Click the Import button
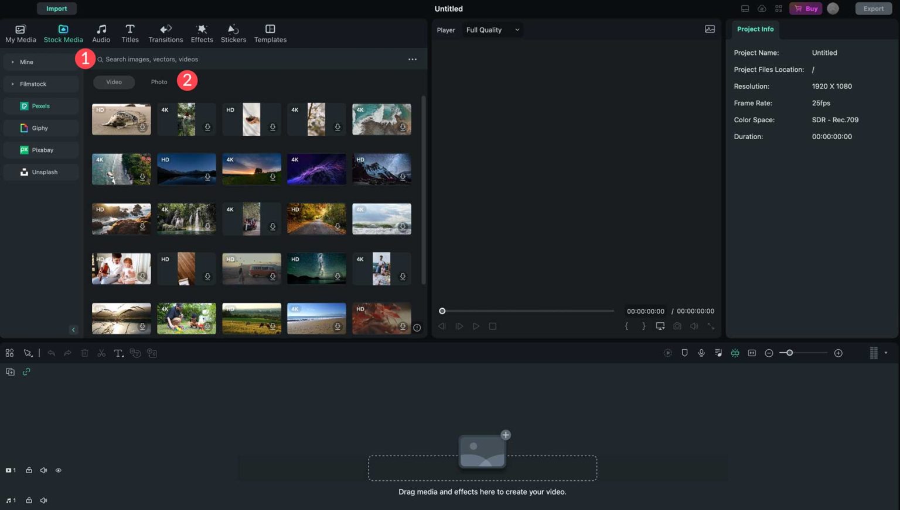Image resolution: width=900 pixels, height=510 pixels. coord(56,8)
